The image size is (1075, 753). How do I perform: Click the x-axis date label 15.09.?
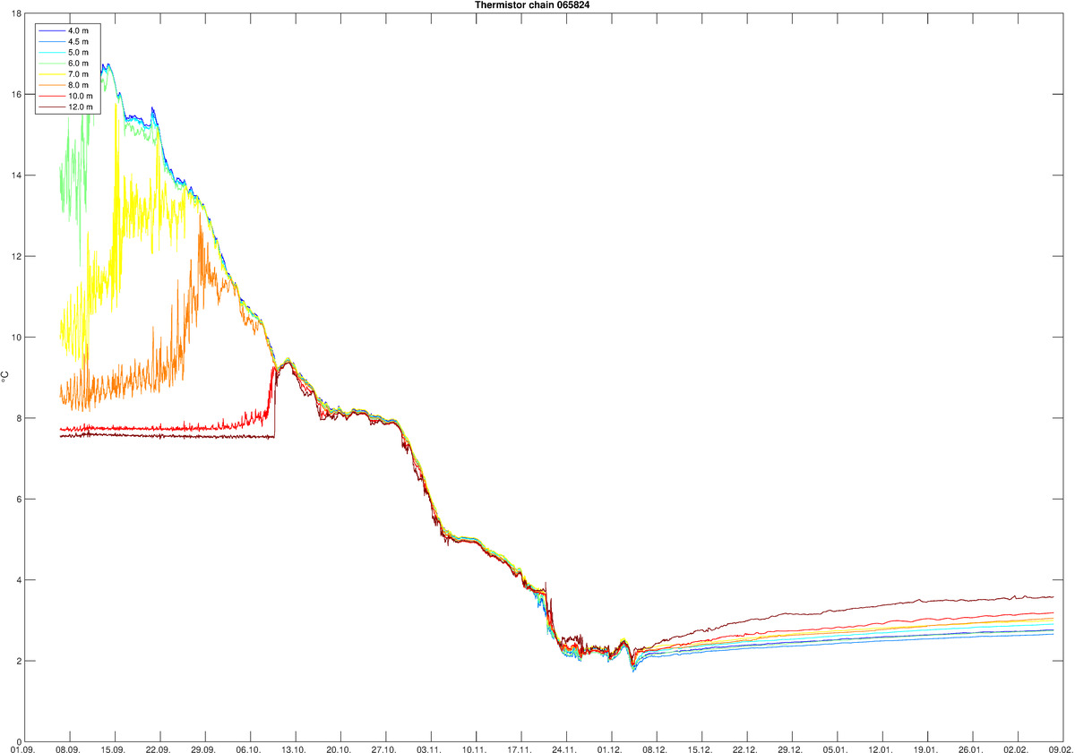coord(113,749)
